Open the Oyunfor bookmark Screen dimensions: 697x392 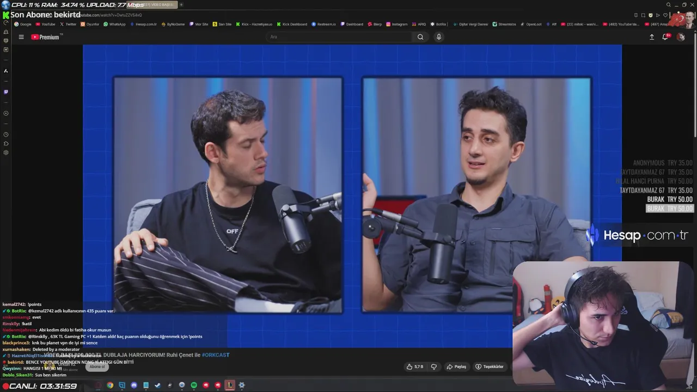[90, 24]
